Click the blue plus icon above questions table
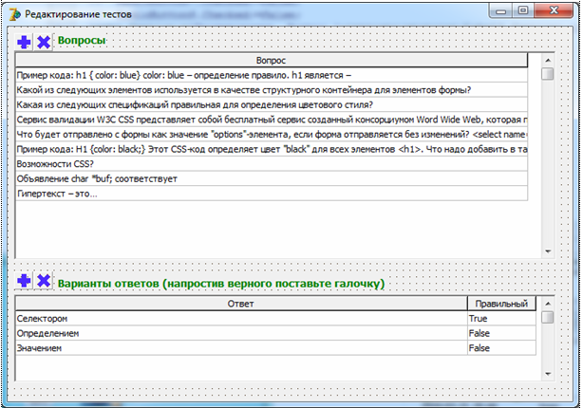 point(25,42)
